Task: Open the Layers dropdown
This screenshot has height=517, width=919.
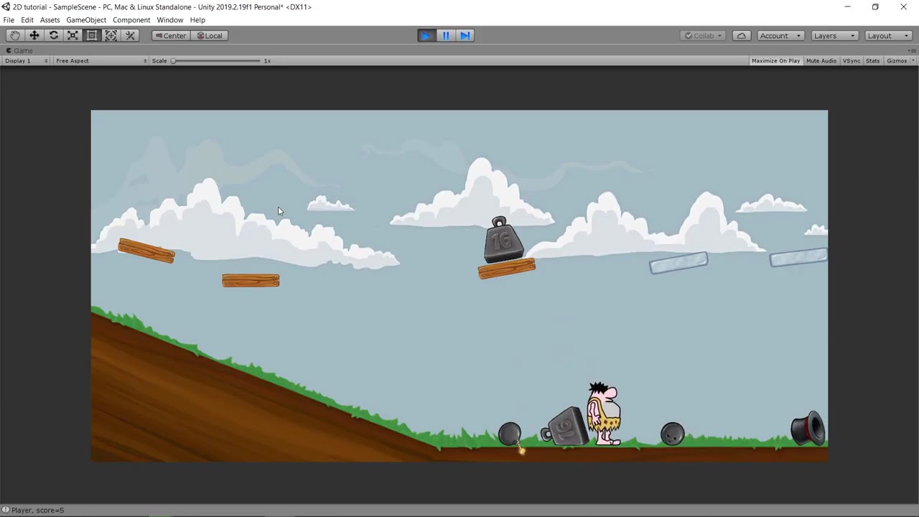Action: pyautogui.click(x=834, y=35)
